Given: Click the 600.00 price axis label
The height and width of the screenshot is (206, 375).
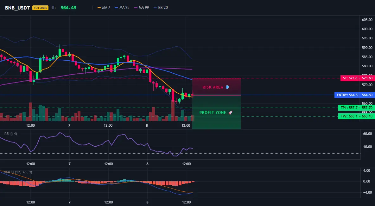Looking at the screenshot, I should coord(367,29).
